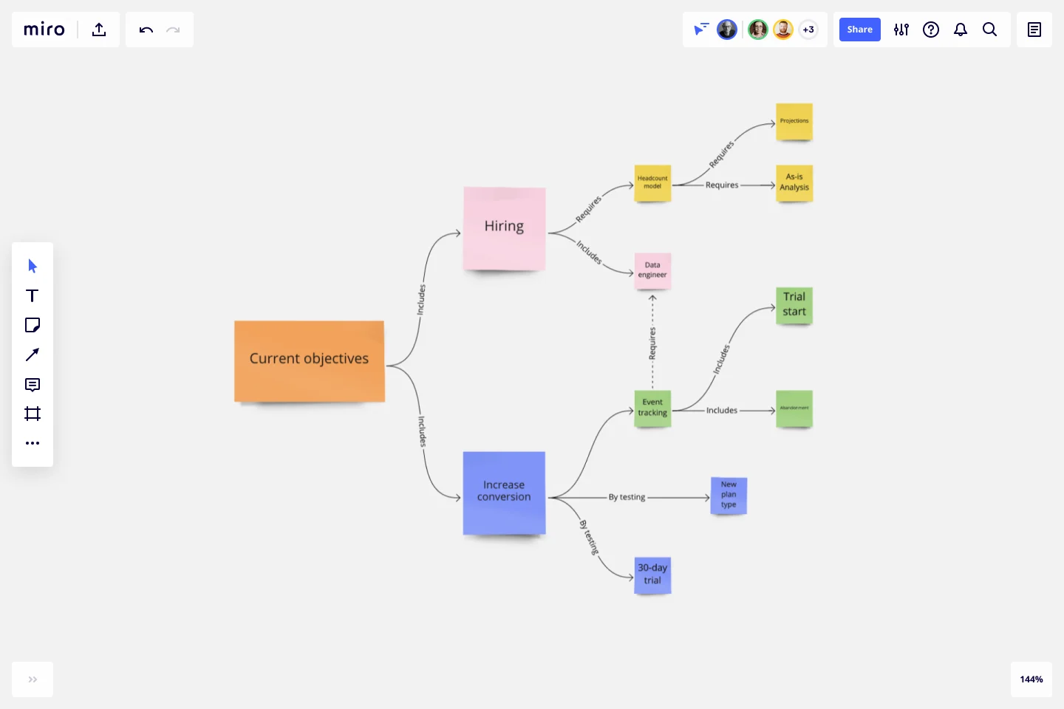Screen dimensions: 1064x709
Task: Click the Share button
Action: click(859, 30)
